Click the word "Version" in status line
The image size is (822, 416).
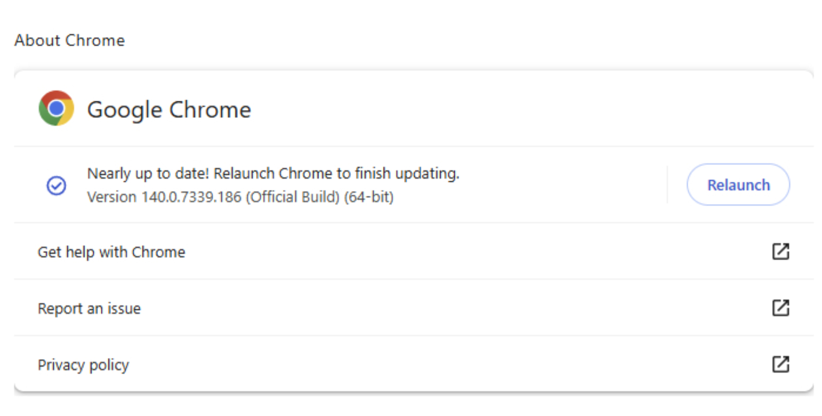click(x=112, y=197)
